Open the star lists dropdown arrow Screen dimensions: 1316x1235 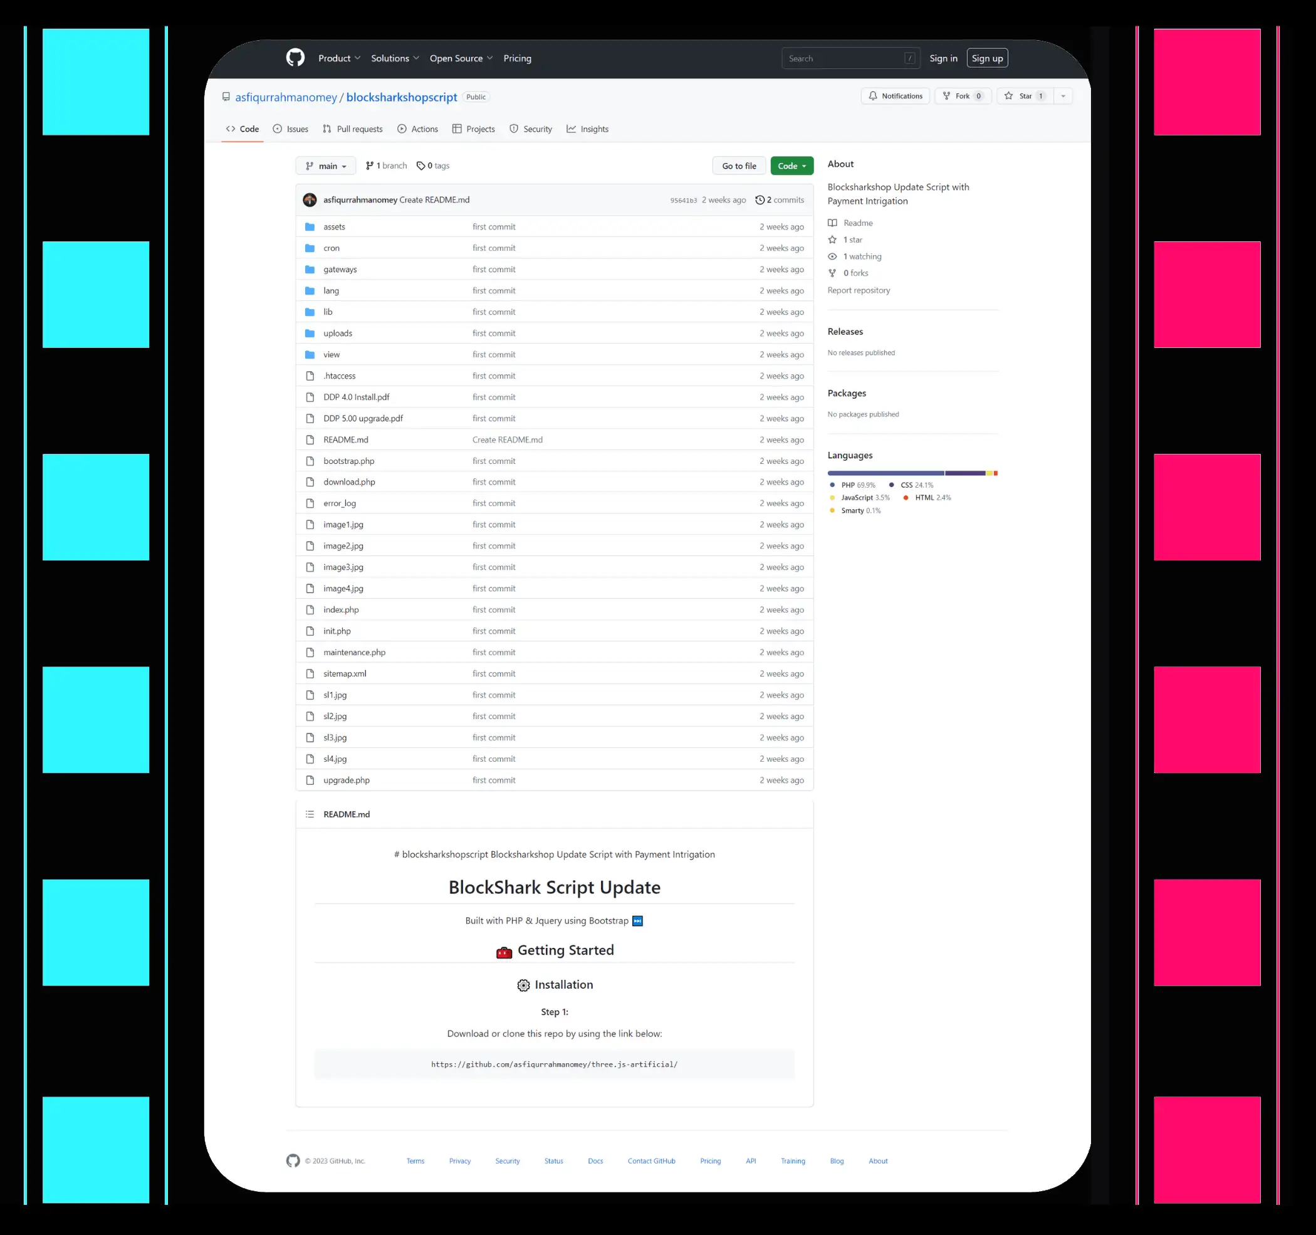[x=1063, y=96]
